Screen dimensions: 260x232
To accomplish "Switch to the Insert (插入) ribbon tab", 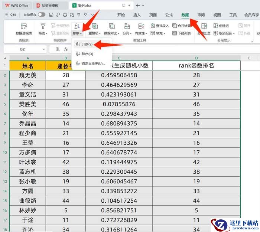I will pyautogui.click(x=137, y=15).
